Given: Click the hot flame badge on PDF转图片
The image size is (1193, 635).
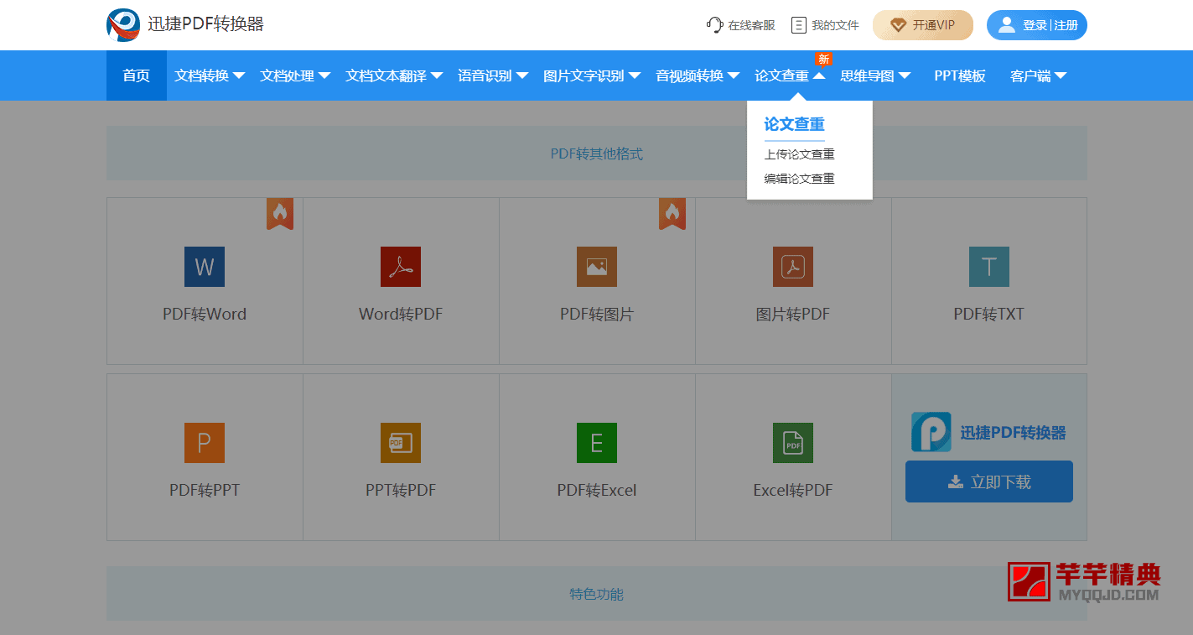Looking at the screenshot, I should [672, 214].
